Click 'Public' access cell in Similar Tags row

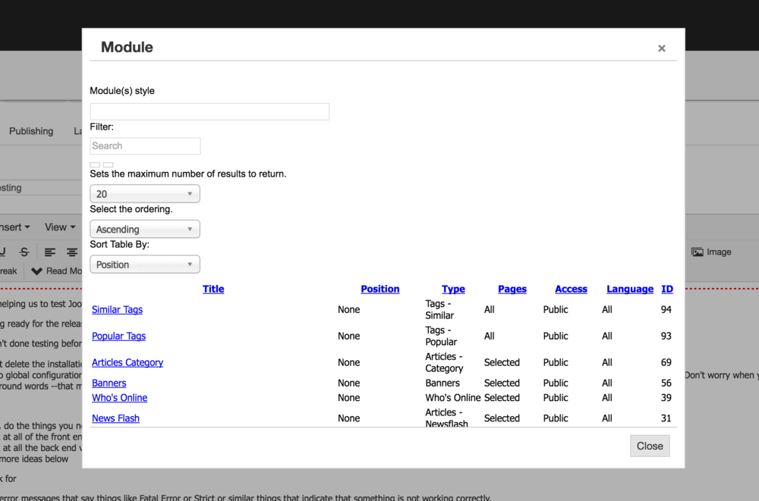click(x=556, y=309)
